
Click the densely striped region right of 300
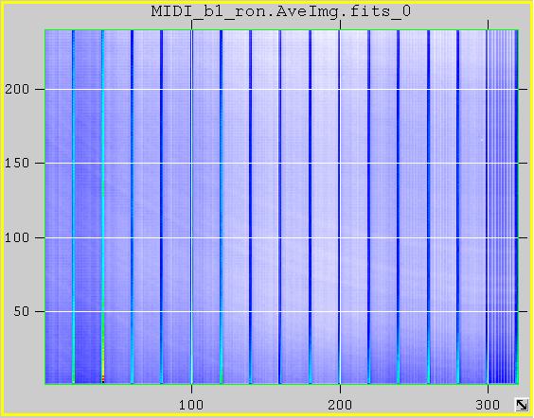[x=503, y=207]
